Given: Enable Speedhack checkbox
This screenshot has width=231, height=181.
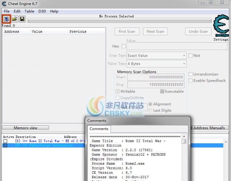Looking at the screenshot, I should [190, 81].
